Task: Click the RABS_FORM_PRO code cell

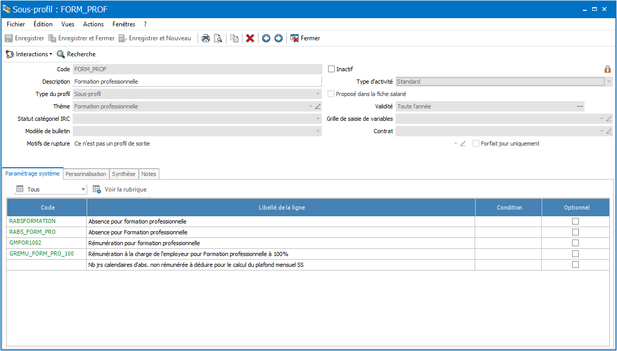Action: click(47, 232)
